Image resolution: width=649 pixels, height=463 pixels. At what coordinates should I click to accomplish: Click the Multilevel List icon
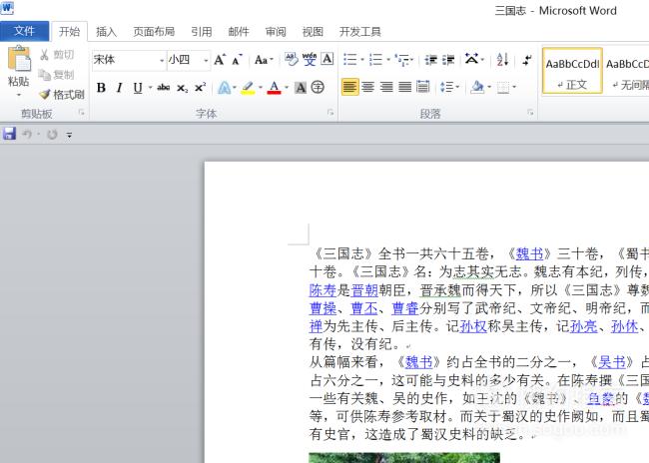click(x=402, y=61)
